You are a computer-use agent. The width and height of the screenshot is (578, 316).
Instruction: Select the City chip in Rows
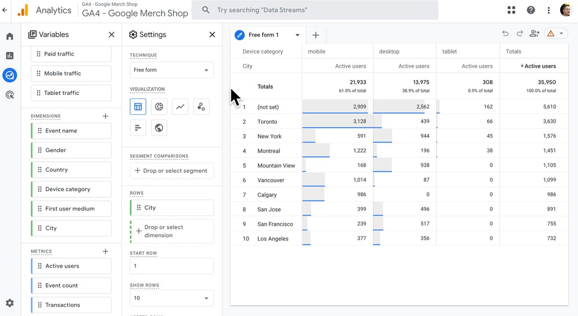point(171,208)
